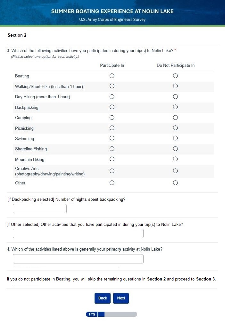Viewport: 225px width, 329px height.
Task: Select 'Do Not Participate In' for Day Hiking
Action: click(x=175, y=97)
